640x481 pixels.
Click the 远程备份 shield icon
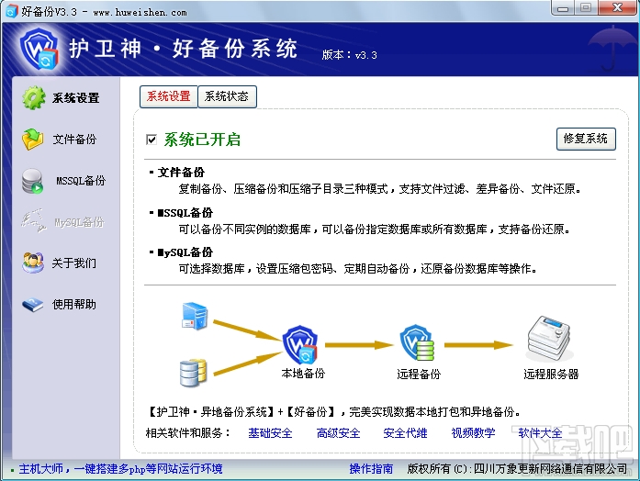[417, 342]
